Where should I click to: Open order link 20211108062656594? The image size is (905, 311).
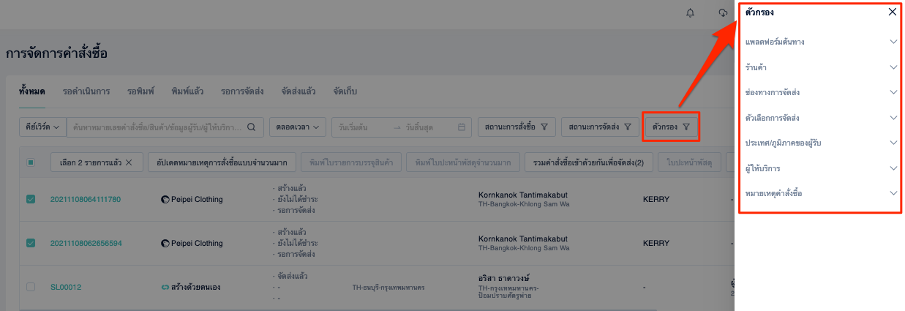click(x=86, y=243)
